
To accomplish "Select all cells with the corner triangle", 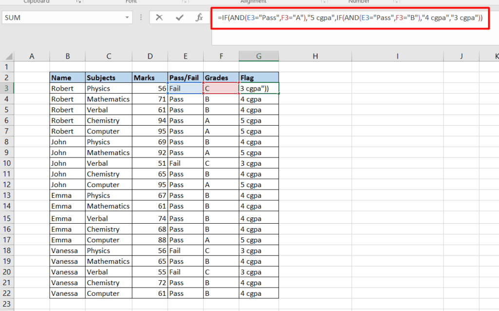I will click(x=8, y=56).
